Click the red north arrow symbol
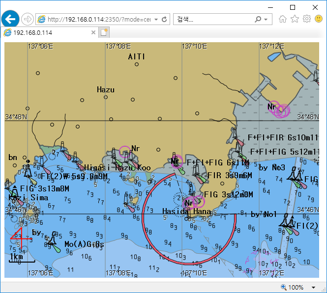This screenshot has width=327, height=293. click(19, 237)
